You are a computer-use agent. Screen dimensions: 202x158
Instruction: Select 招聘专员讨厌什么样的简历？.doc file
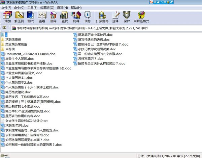(99, 63)
